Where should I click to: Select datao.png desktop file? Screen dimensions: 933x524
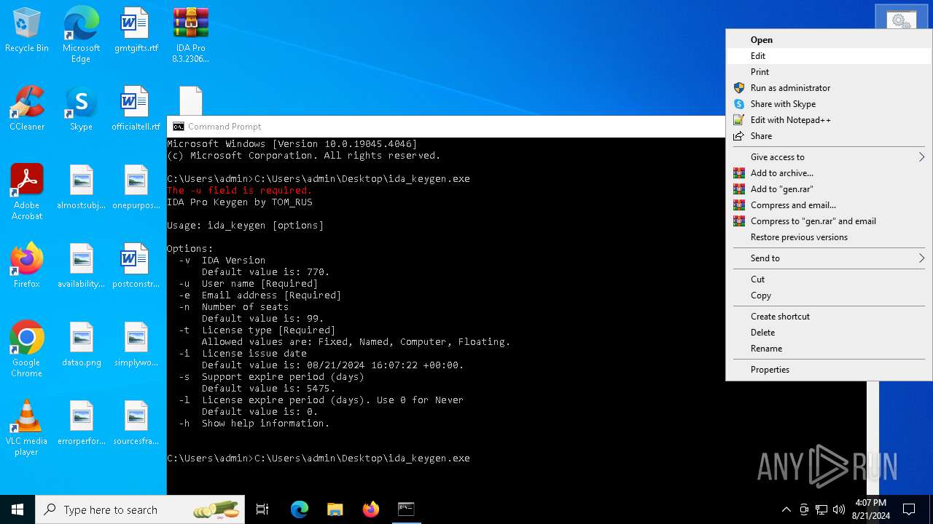(81, 344)
